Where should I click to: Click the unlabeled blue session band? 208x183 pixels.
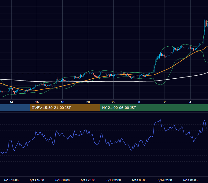(15, 108)
